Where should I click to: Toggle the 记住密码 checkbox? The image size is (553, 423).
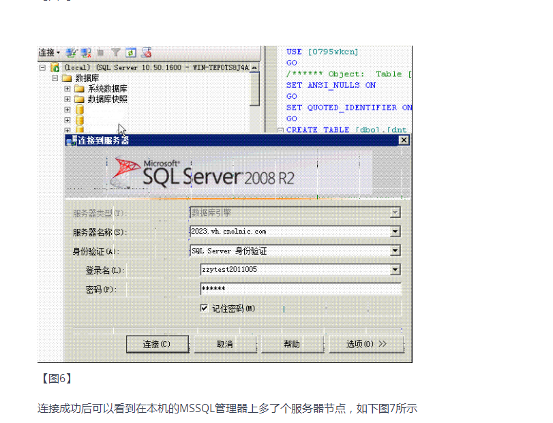point(204,308)
